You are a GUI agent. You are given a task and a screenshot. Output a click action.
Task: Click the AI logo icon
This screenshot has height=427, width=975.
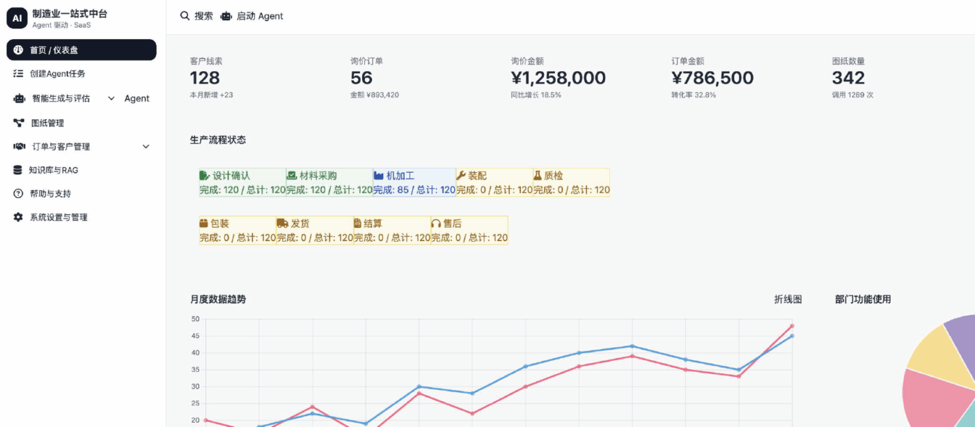tap(17, 19)
